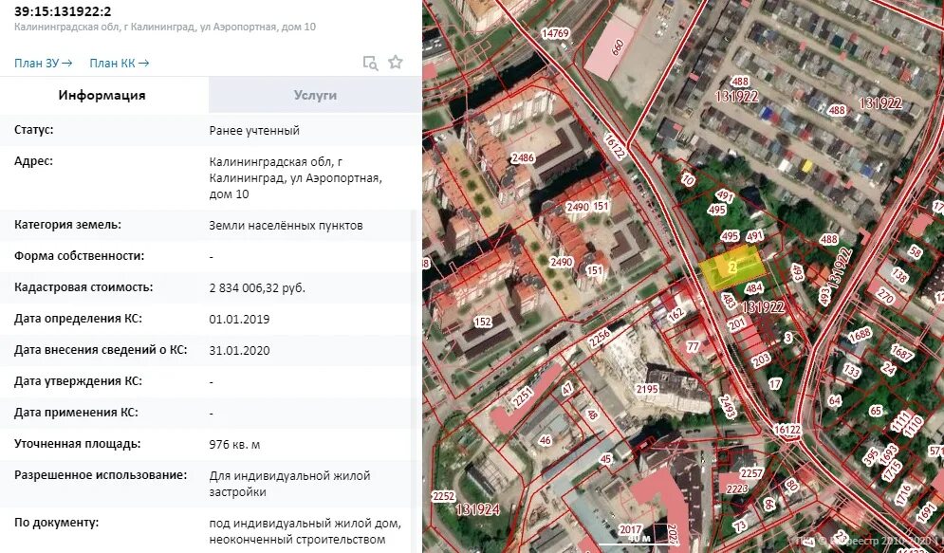Click cadastral value 2 834 006,32 руб.
This screenshot has height=553, width=944.
(x=257, y=288)
